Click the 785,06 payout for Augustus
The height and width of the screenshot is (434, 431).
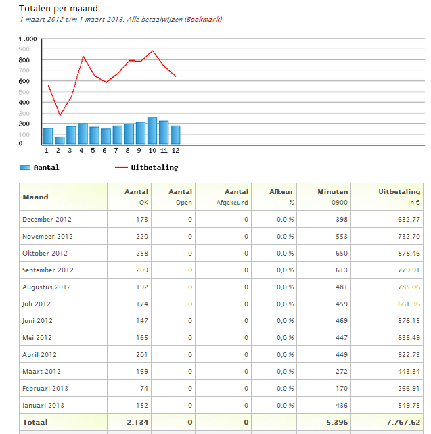click(x=409, y=287)
